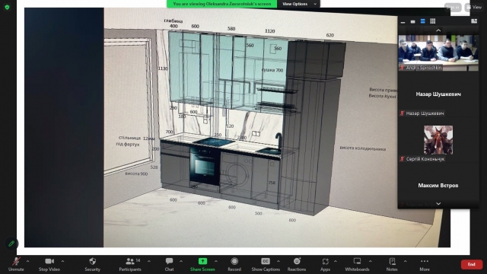Click side-by-side mode icon in video panel
487x274 pixels.
pyautogui.click(x=474, y=21)
